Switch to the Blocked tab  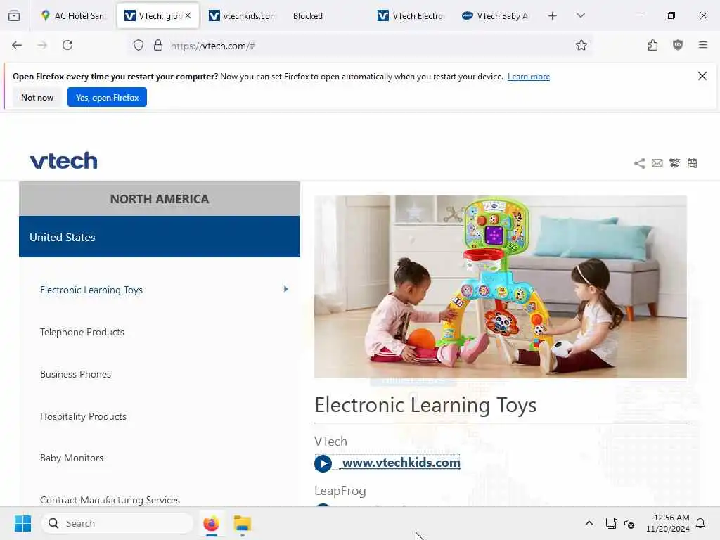327,16
